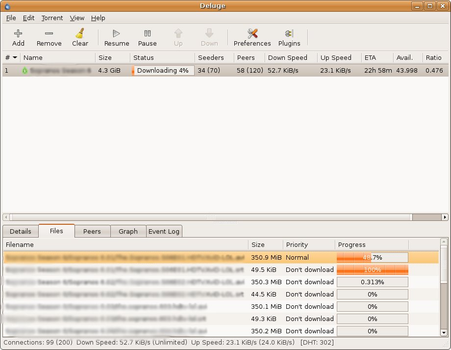Click the Pause toolbar icon

click(x=147, y=33)
